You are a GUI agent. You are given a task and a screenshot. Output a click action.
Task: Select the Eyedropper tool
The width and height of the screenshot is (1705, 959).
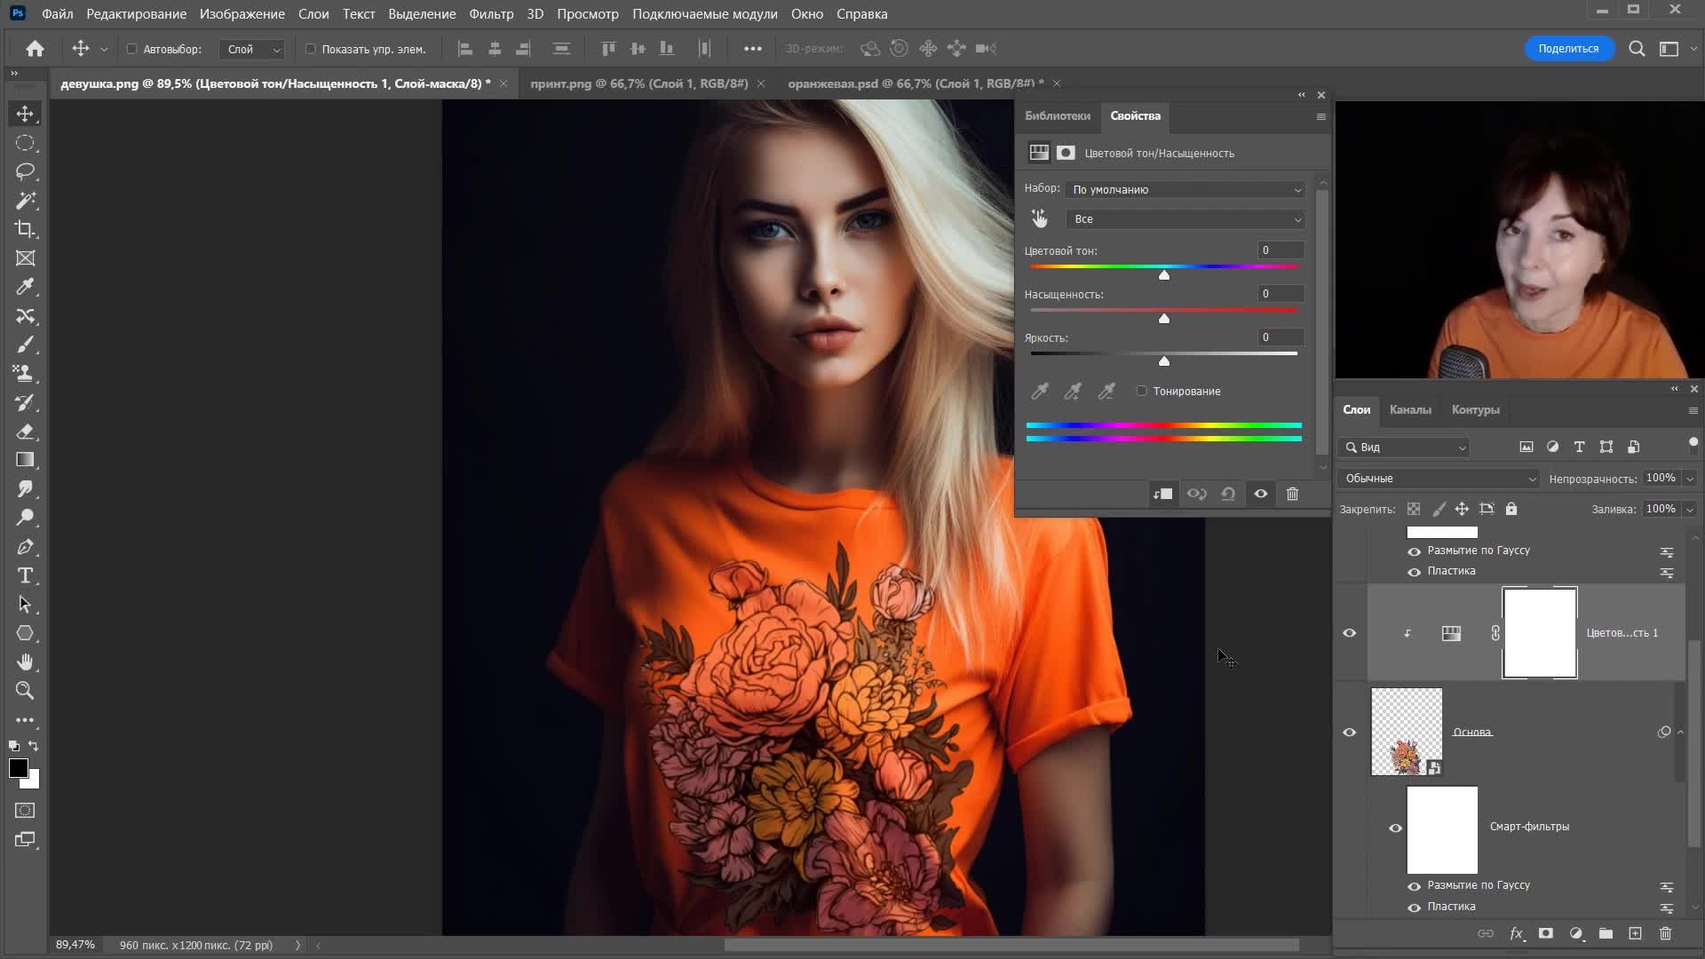[x=25, y=287]
